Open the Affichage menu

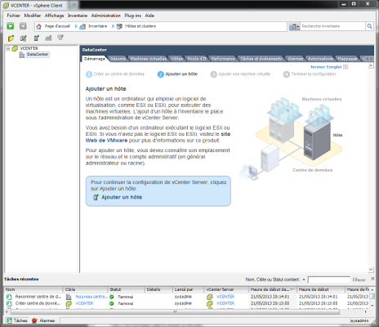[54, 16]
